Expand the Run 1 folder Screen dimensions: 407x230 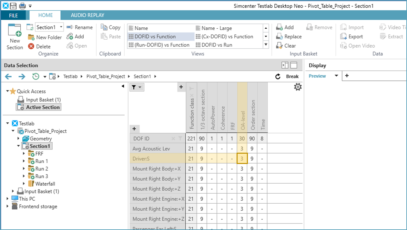coord(24,161)
